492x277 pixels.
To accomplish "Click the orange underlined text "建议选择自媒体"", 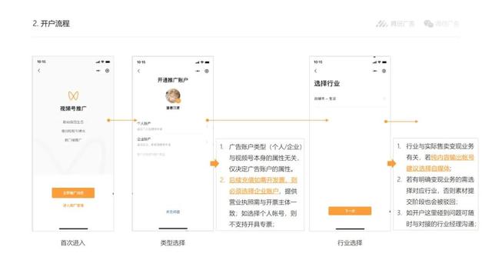I will click(x=428, y=169).
